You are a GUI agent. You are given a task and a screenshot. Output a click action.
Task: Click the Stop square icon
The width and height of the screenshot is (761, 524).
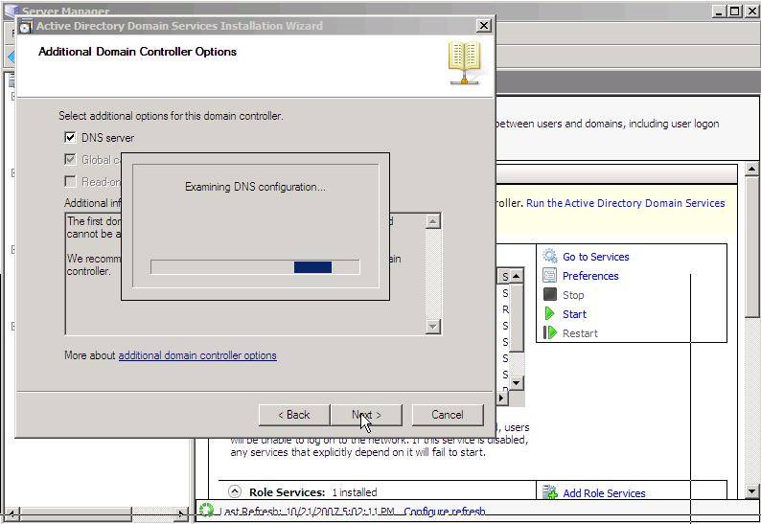550,294
